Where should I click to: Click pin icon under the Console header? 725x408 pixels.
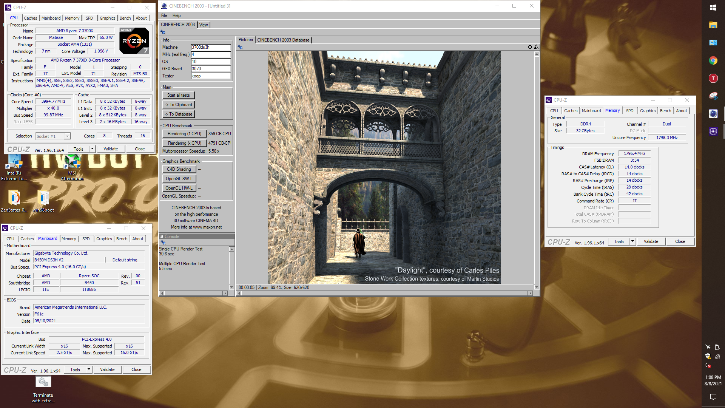163,243
